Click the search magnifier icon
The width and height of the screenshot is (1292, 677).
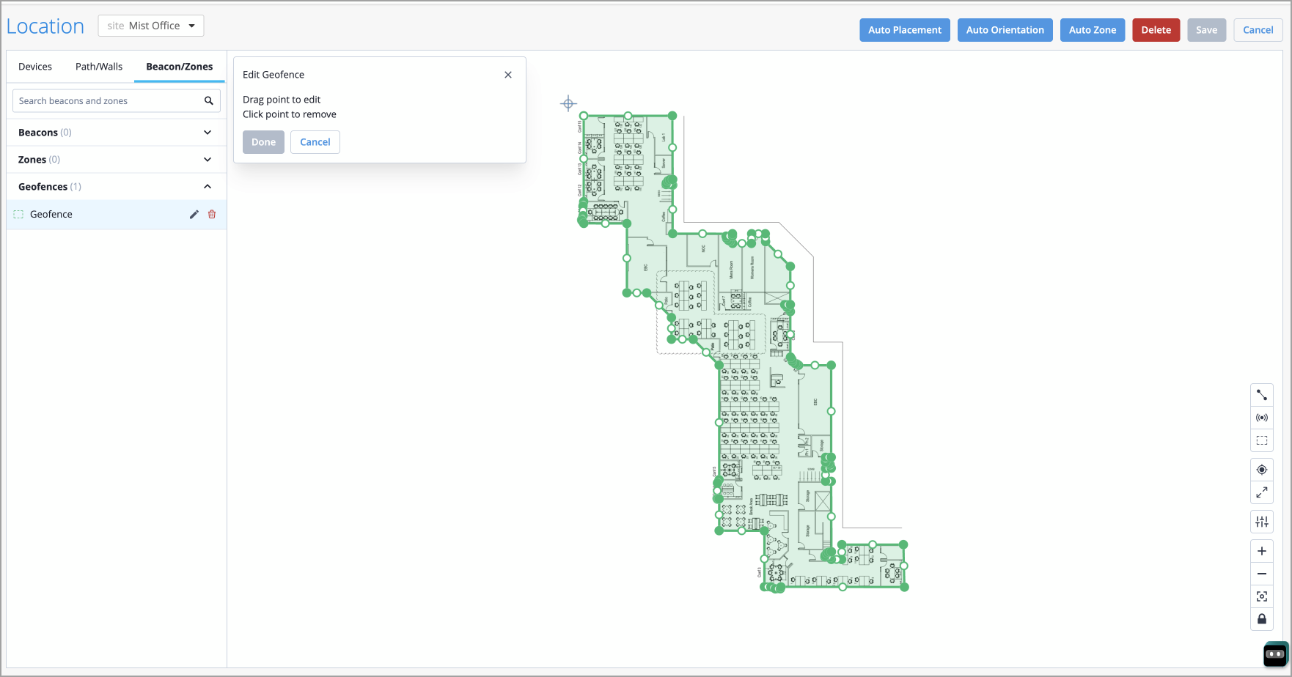209,101
